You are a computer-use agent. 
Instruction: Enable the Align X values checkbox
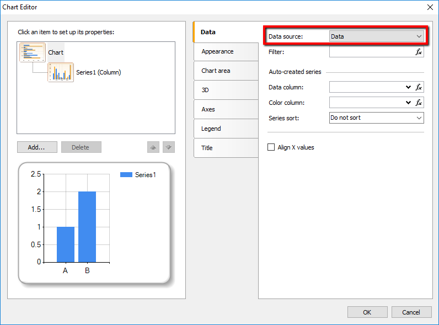tap(271, 147)
